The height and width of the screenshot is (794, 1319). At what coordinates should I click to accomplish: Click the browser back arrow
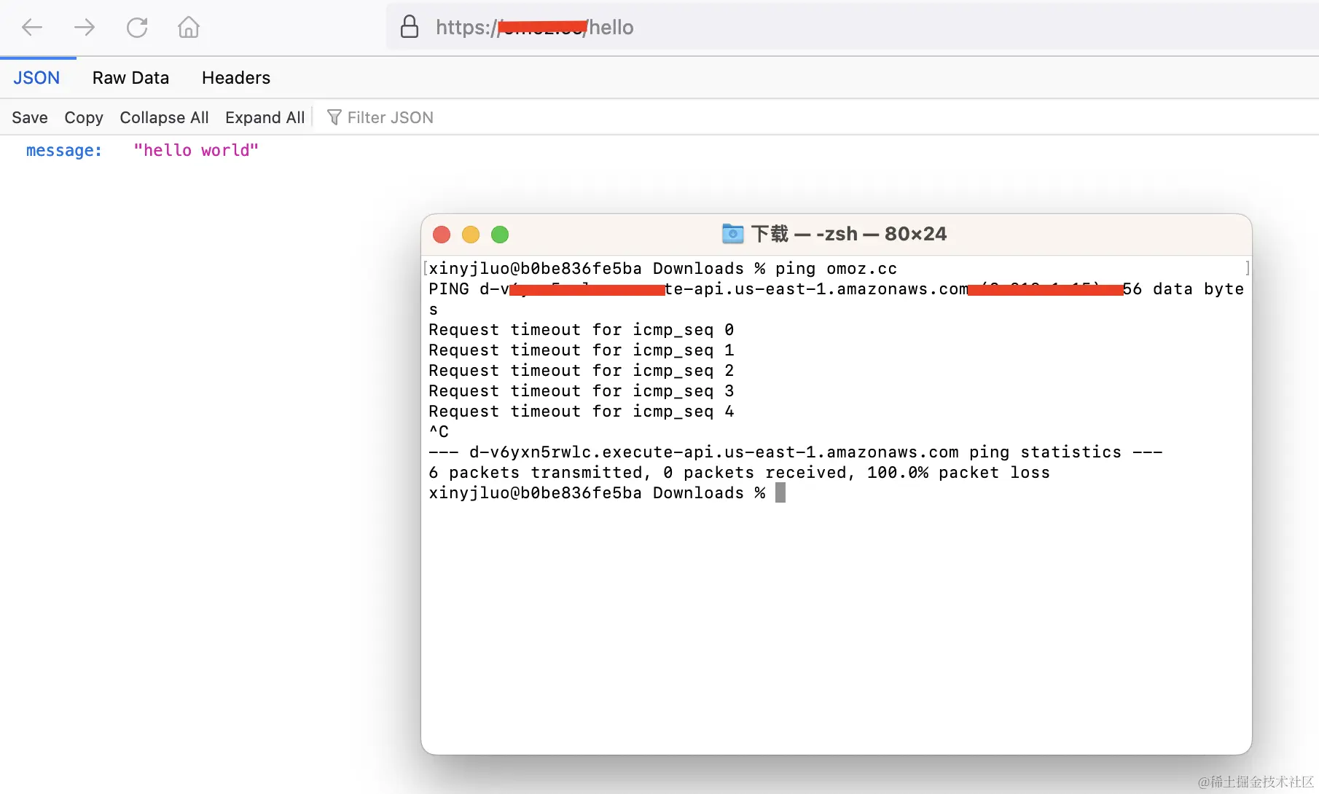coord(32,28)
